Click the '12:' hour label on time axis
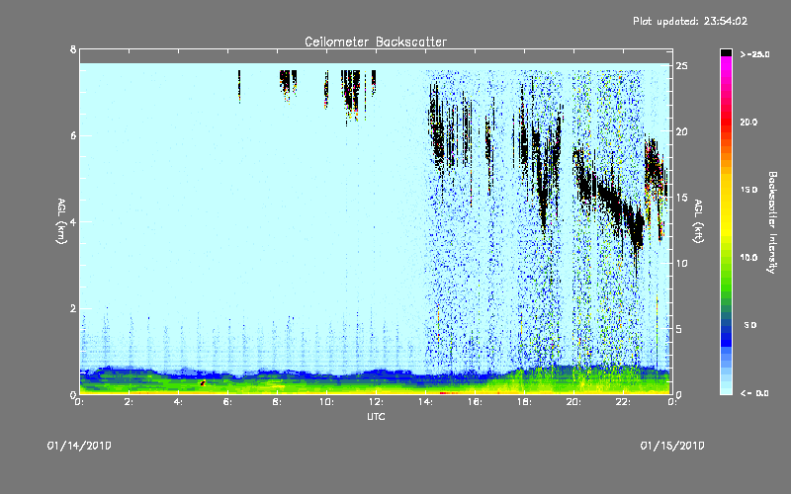Viewport: 791px width, 494px height. coord(377,402)
